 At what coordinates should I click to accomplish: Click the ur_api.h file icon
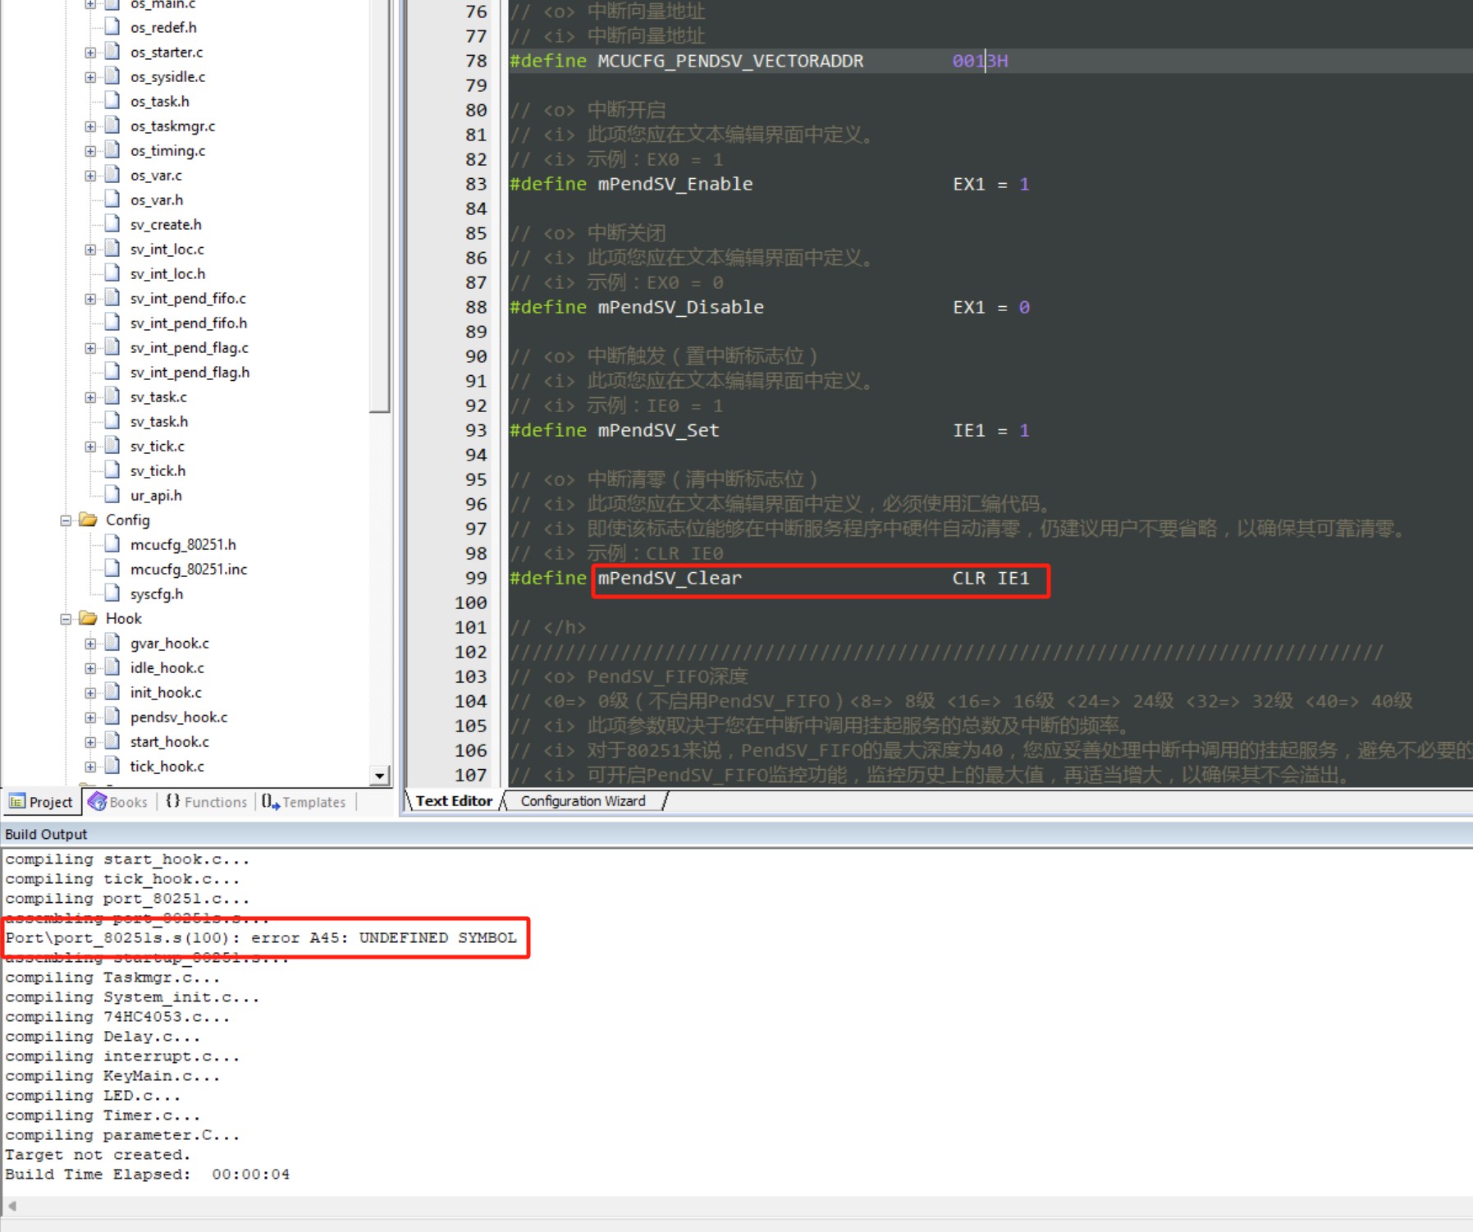point(112,494)
